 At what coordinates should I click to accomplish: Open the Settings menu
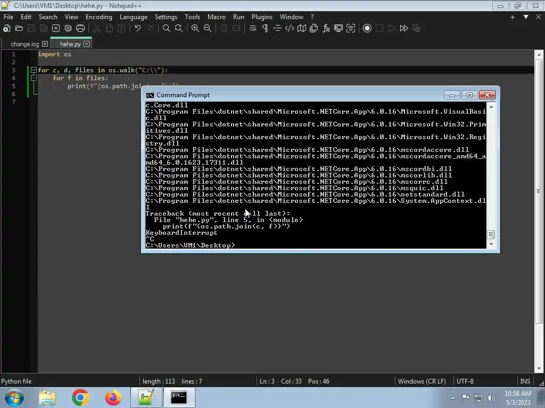click(x=166, y=16)
